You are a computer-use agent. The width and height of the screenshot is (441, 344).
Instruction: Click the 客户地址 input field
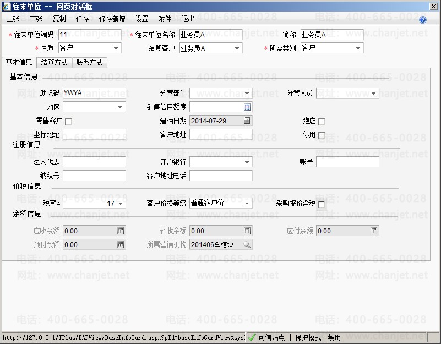pos(221,134)
